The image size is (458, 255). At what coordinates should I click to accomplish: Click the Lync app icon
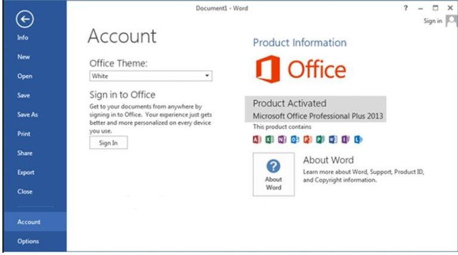click(x=358, y=140)
